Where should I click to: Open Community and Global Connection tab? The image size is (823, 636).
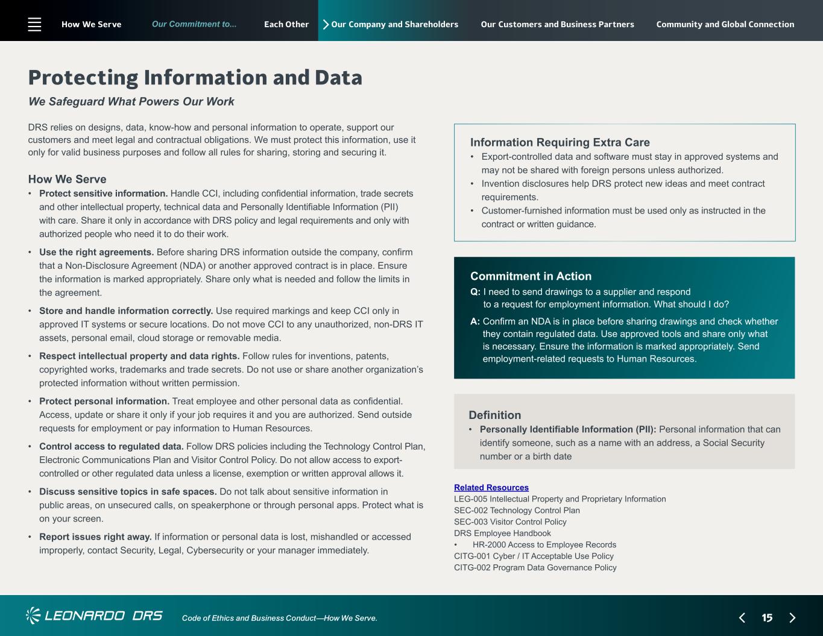point(725,24)
